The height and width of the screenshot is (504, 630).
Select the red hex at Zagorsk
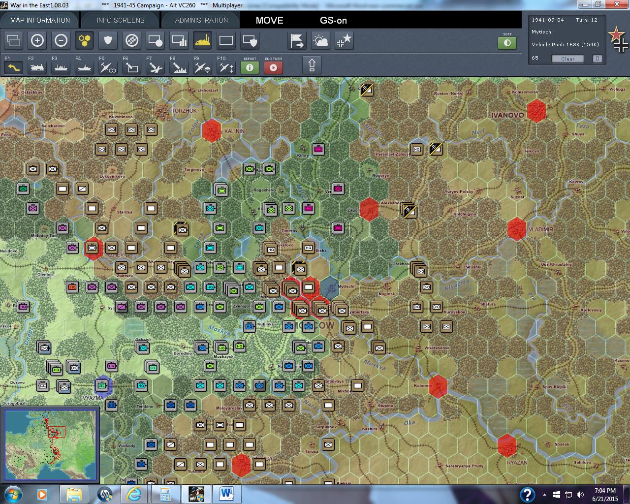pyautogui.click(x=369, y=209)
